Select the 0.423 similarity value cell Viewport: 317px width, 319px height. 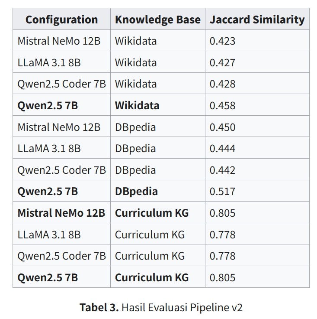(222, 41)
